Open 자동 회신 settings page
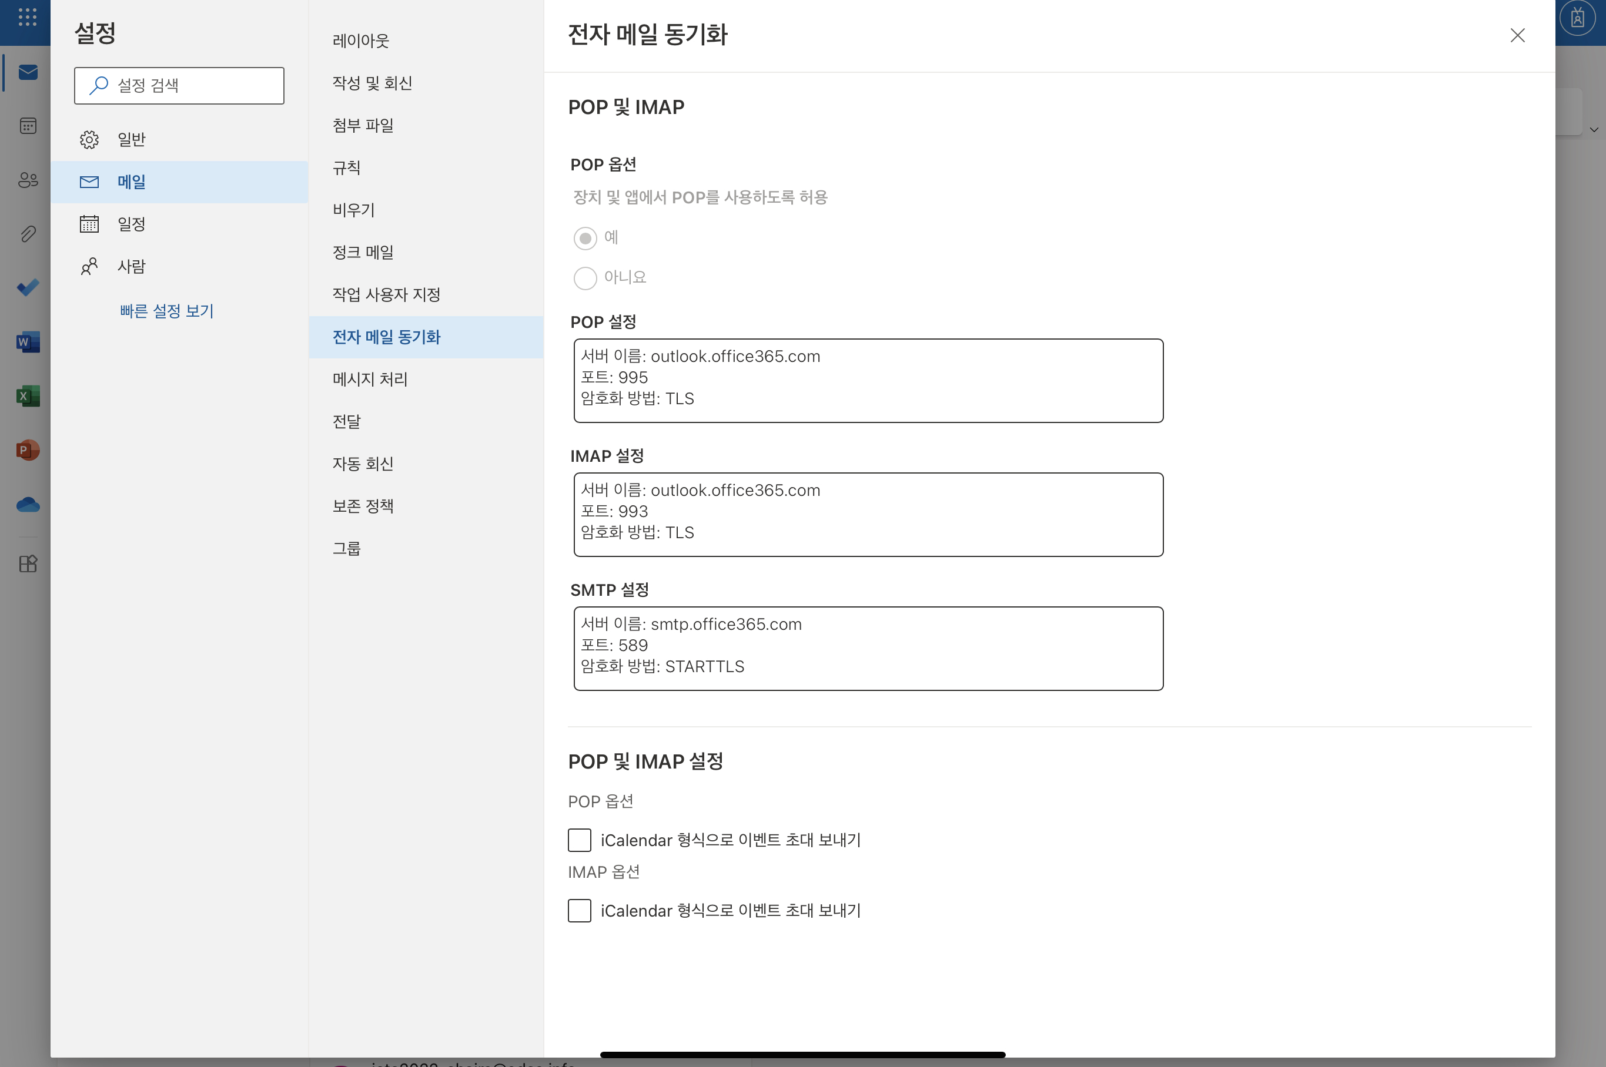This screenshot has width=1606, height=1067. 363,464
